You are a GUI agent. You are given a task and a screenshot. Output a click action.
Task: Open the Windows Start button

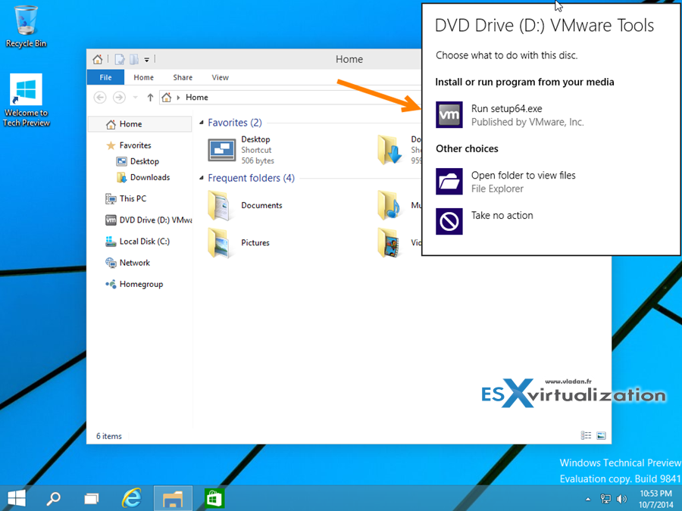[x=17, y=498]
